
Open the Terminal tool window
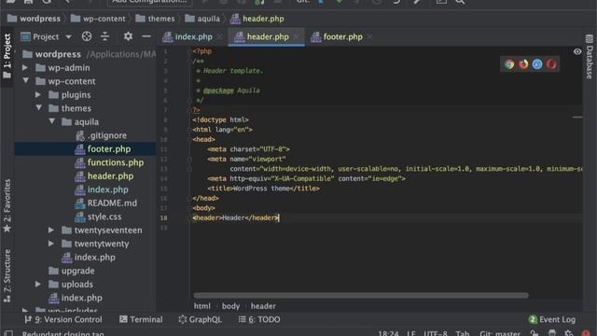coord(141,319)
